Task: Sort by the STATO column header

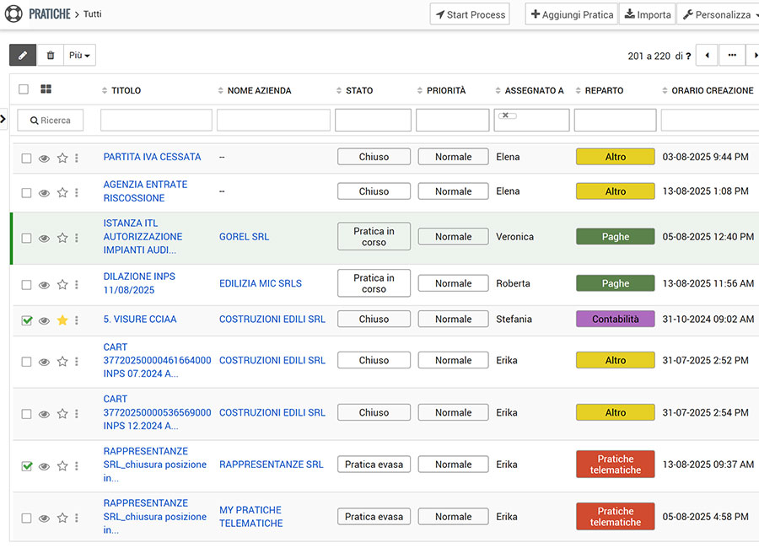Action: click(x=358, y=90)
